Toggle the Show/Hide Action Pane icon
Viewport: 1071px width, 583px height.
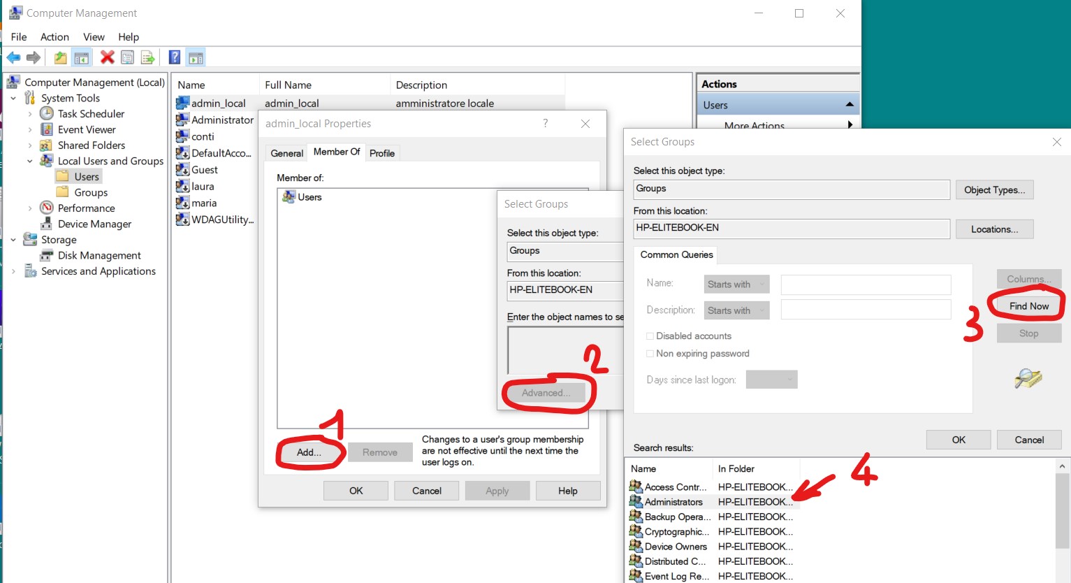click(x=196, y=57)
